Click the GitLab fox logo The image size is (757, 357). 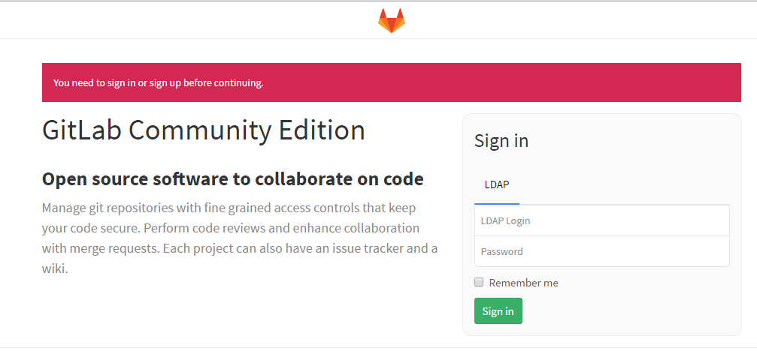coord(391,20)
